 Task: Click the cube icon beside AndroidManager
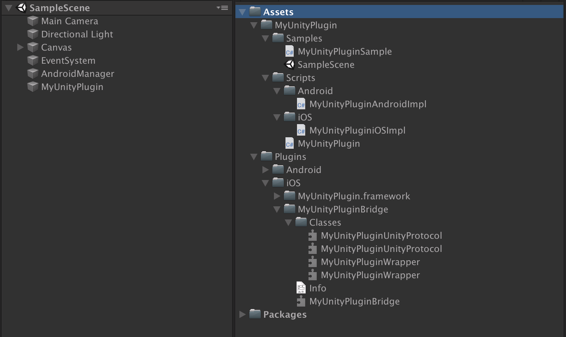click(x=33, y=74)
